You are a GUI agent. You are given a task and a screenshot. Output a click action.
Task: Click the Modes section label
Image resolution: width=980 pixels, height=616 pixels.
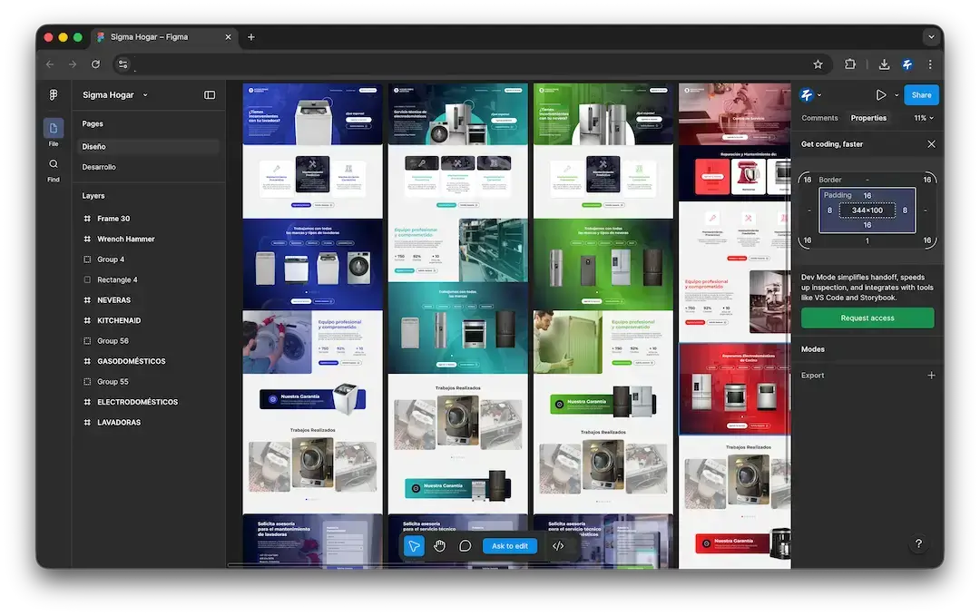click(812, 349)
